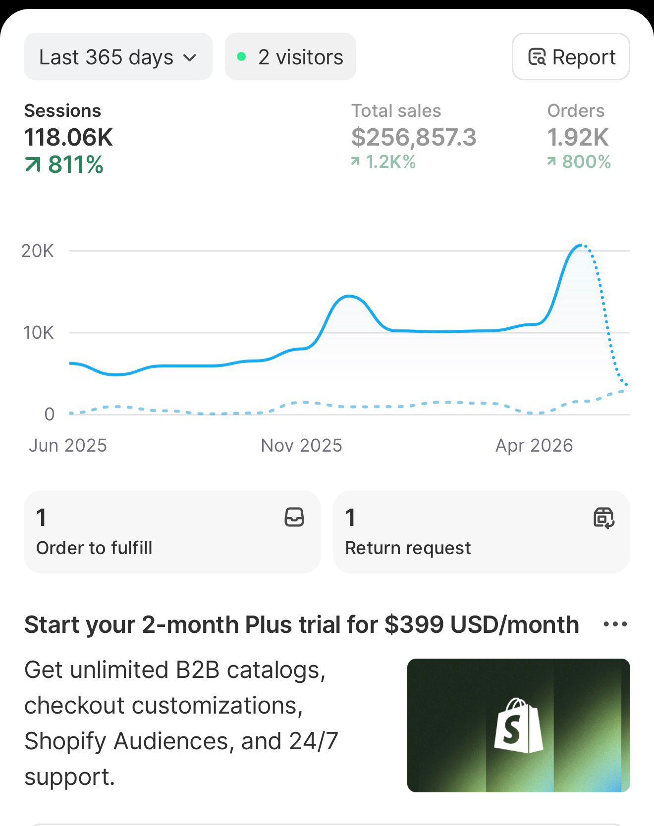Screen dimensions: 654x826
Task: View the 2 visitors live view
Action: (290, 57)
